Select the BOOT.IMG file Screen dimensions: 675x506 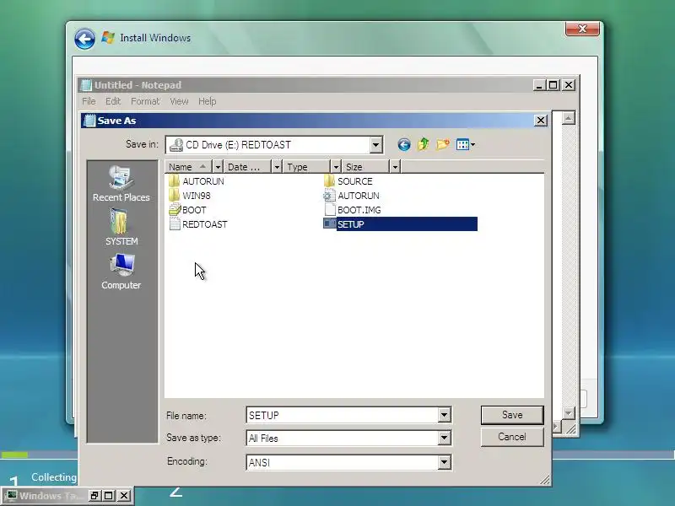tap(352, 210)
